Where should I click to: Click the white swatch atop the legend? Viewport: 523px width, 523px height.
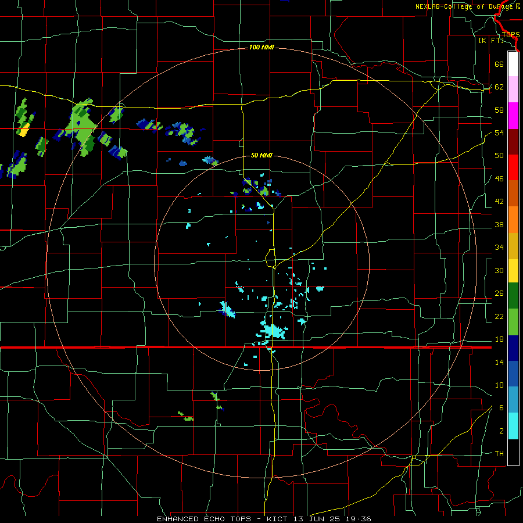(513, 64)
